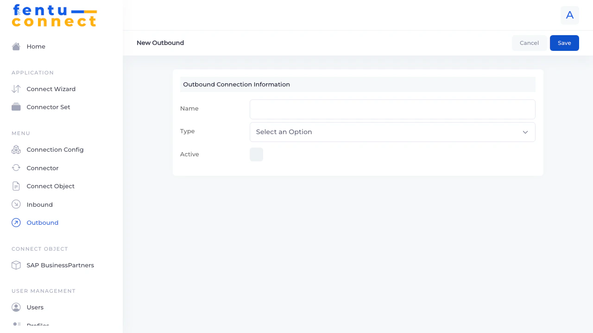This screenshot has height=333, width=593.
Task: Save the new outbound connection
Action: [564, 43]
